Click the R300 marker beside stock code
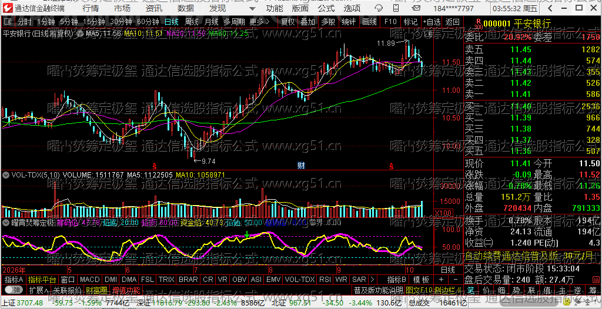The image size is (602, 309). (478, 24)
